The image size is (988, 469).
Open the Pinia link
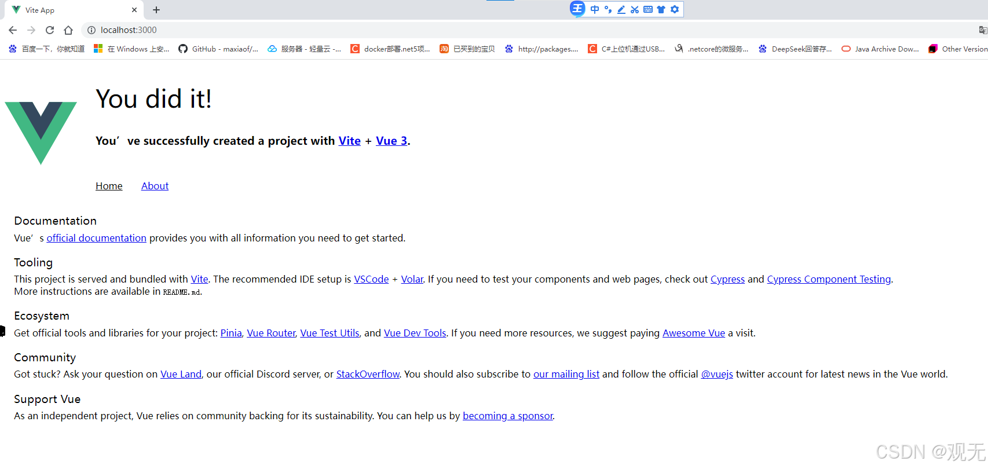point(231,333)
